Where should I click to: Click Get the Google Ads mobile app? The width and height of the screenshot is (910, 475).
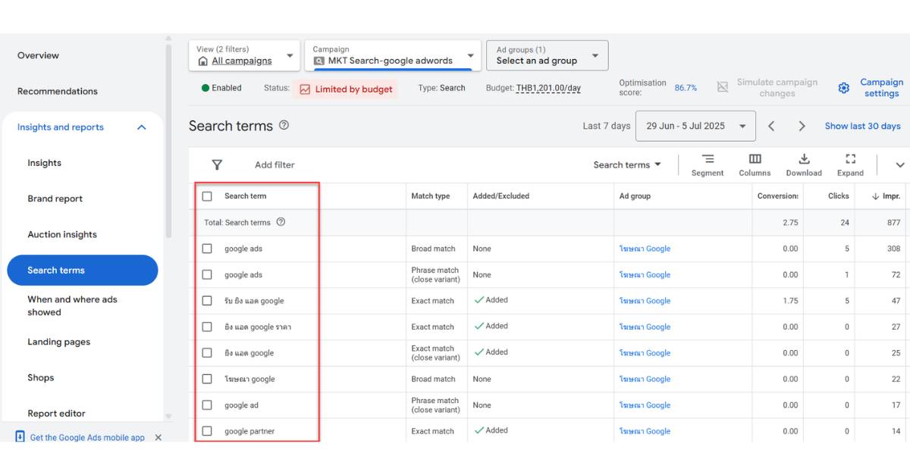(87, 437)
